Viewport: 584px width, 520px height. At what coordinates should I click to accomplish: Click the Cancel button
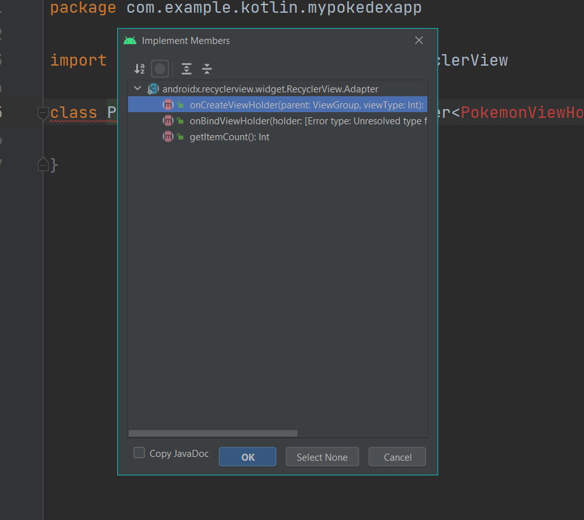tap(397, 457)
